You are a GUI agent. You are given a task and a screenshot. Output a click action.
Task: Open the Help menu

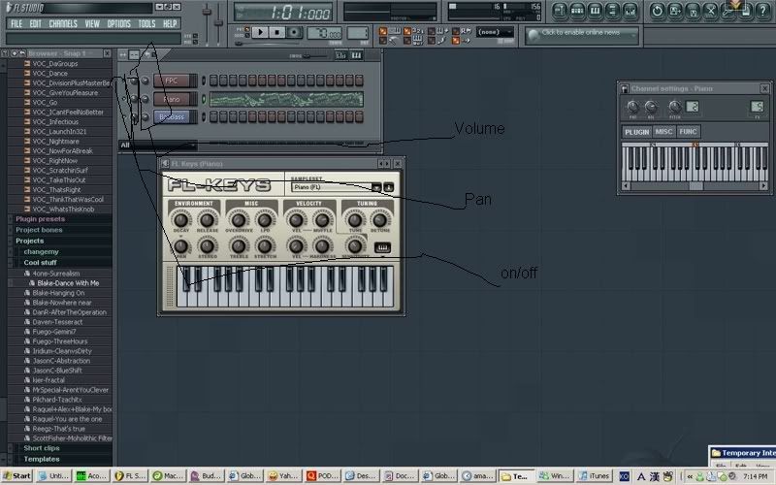point(170,23)
